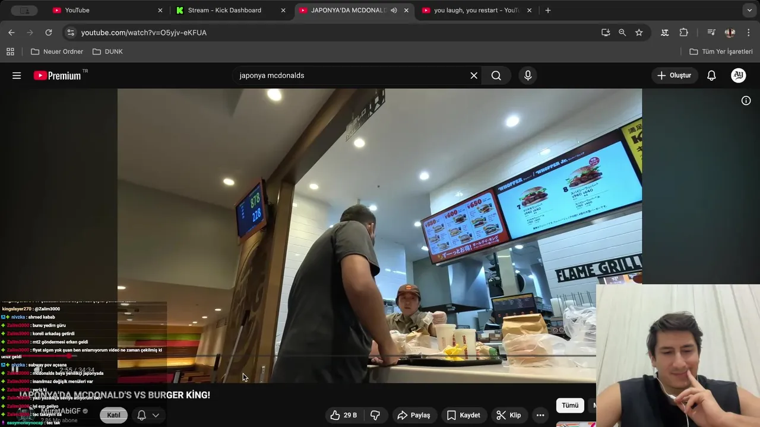
Task: Open the Chrome extensions puzzle icon
Action: 684,33
